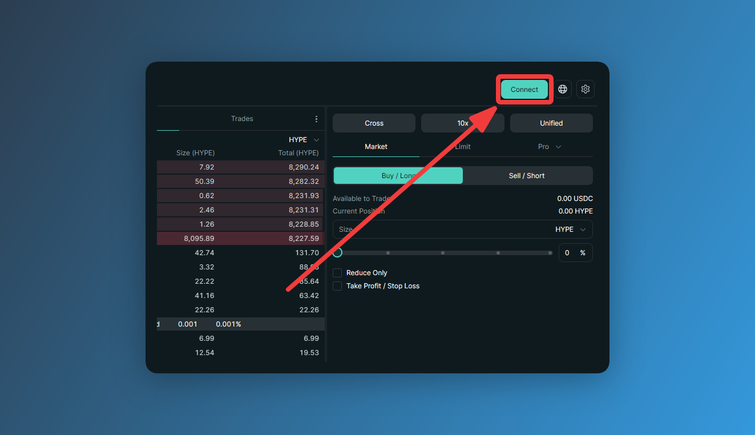The height and width of the screenshot is (435, 755).
Task: Open the Unified account mode button
Action: click(551, 123)
